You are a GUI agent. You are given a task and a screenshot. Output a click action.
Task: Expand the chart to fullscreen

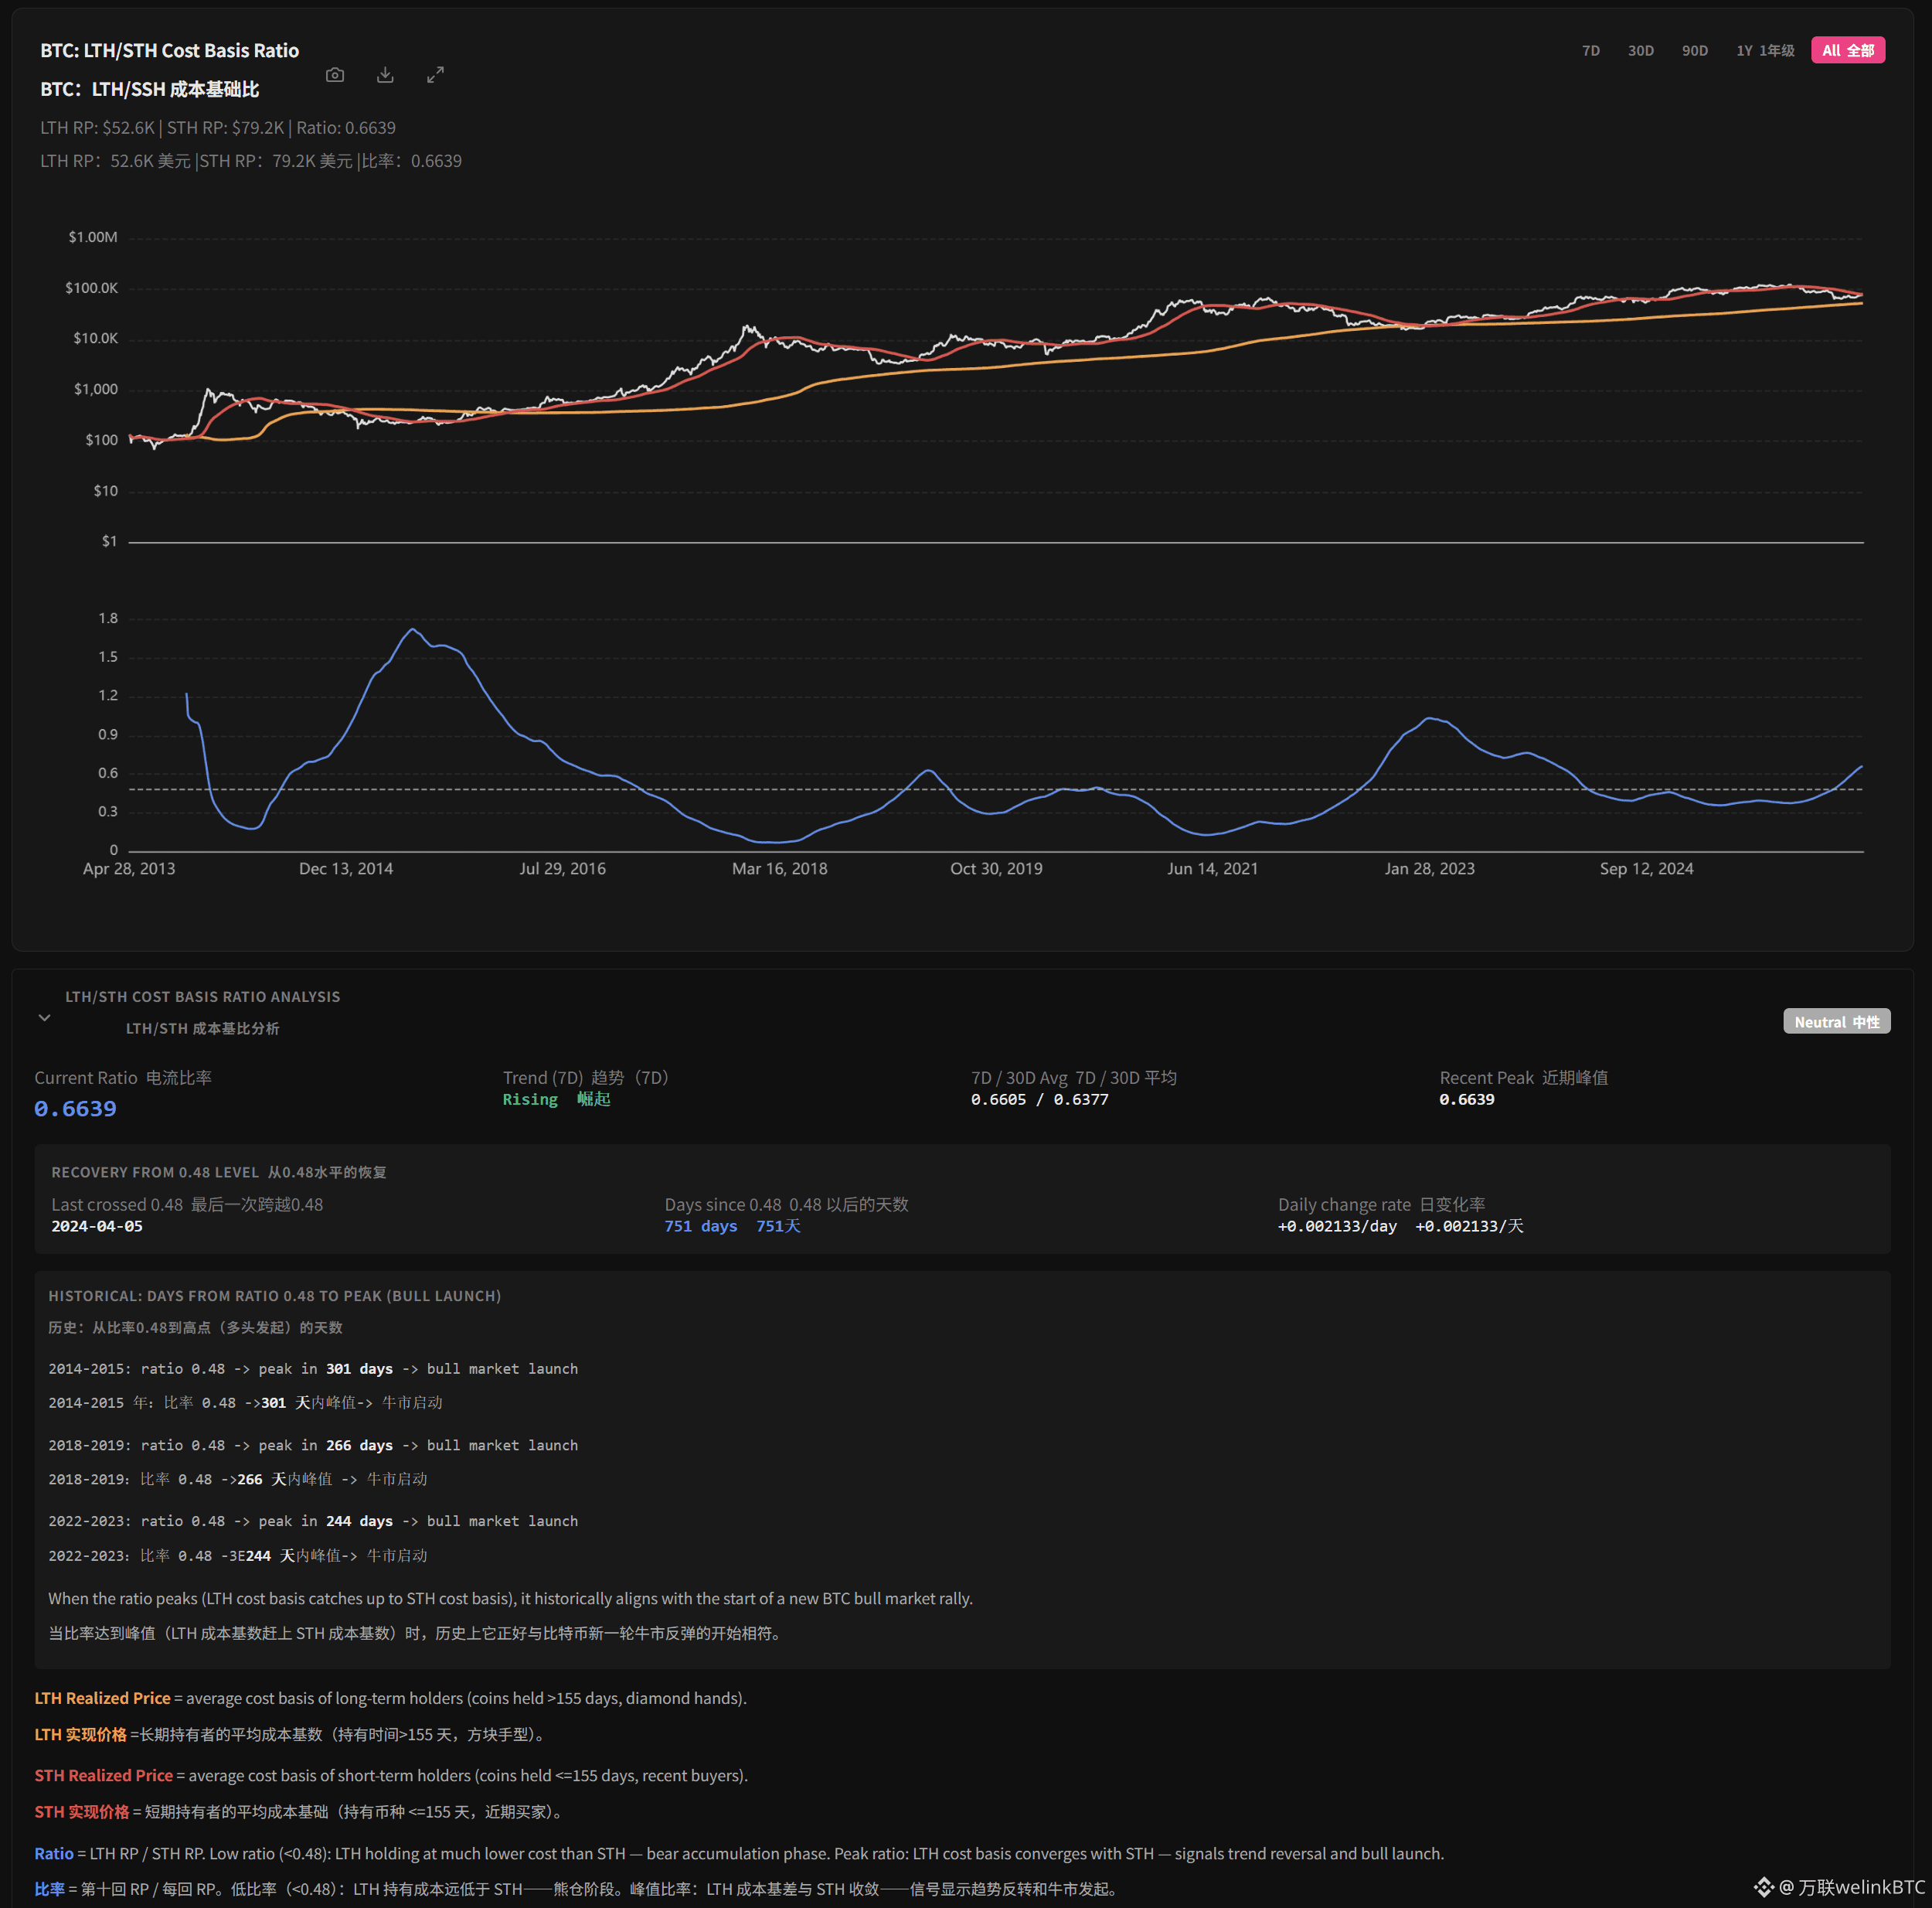(x=435, y=75)
